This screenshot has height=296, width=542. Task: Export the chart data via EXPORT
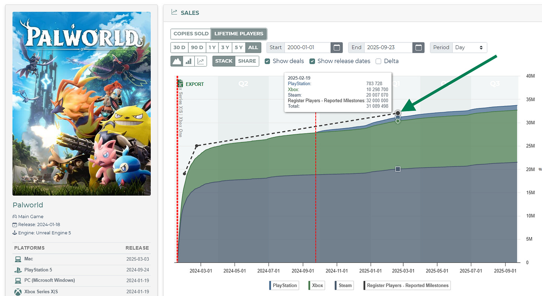191,84
